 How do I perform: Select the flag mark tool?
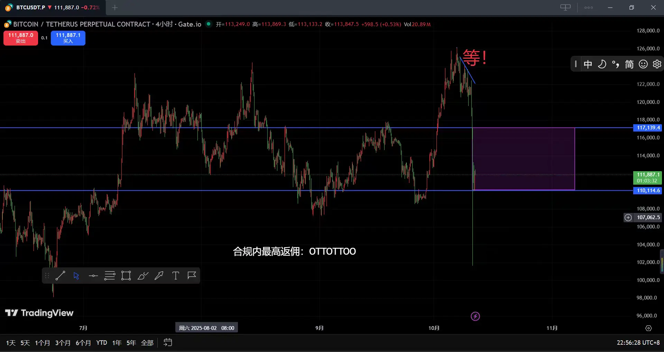click(x=192, y=275)
